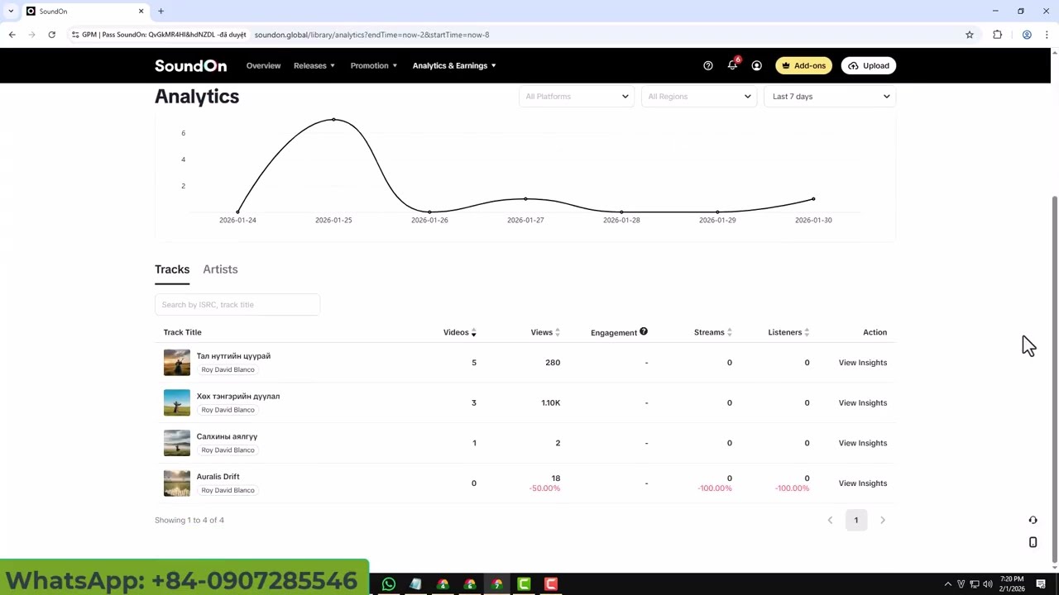This screenshot has width=1059, height=595.
Task: Reload the page in browser
Action: pos(51,35)
